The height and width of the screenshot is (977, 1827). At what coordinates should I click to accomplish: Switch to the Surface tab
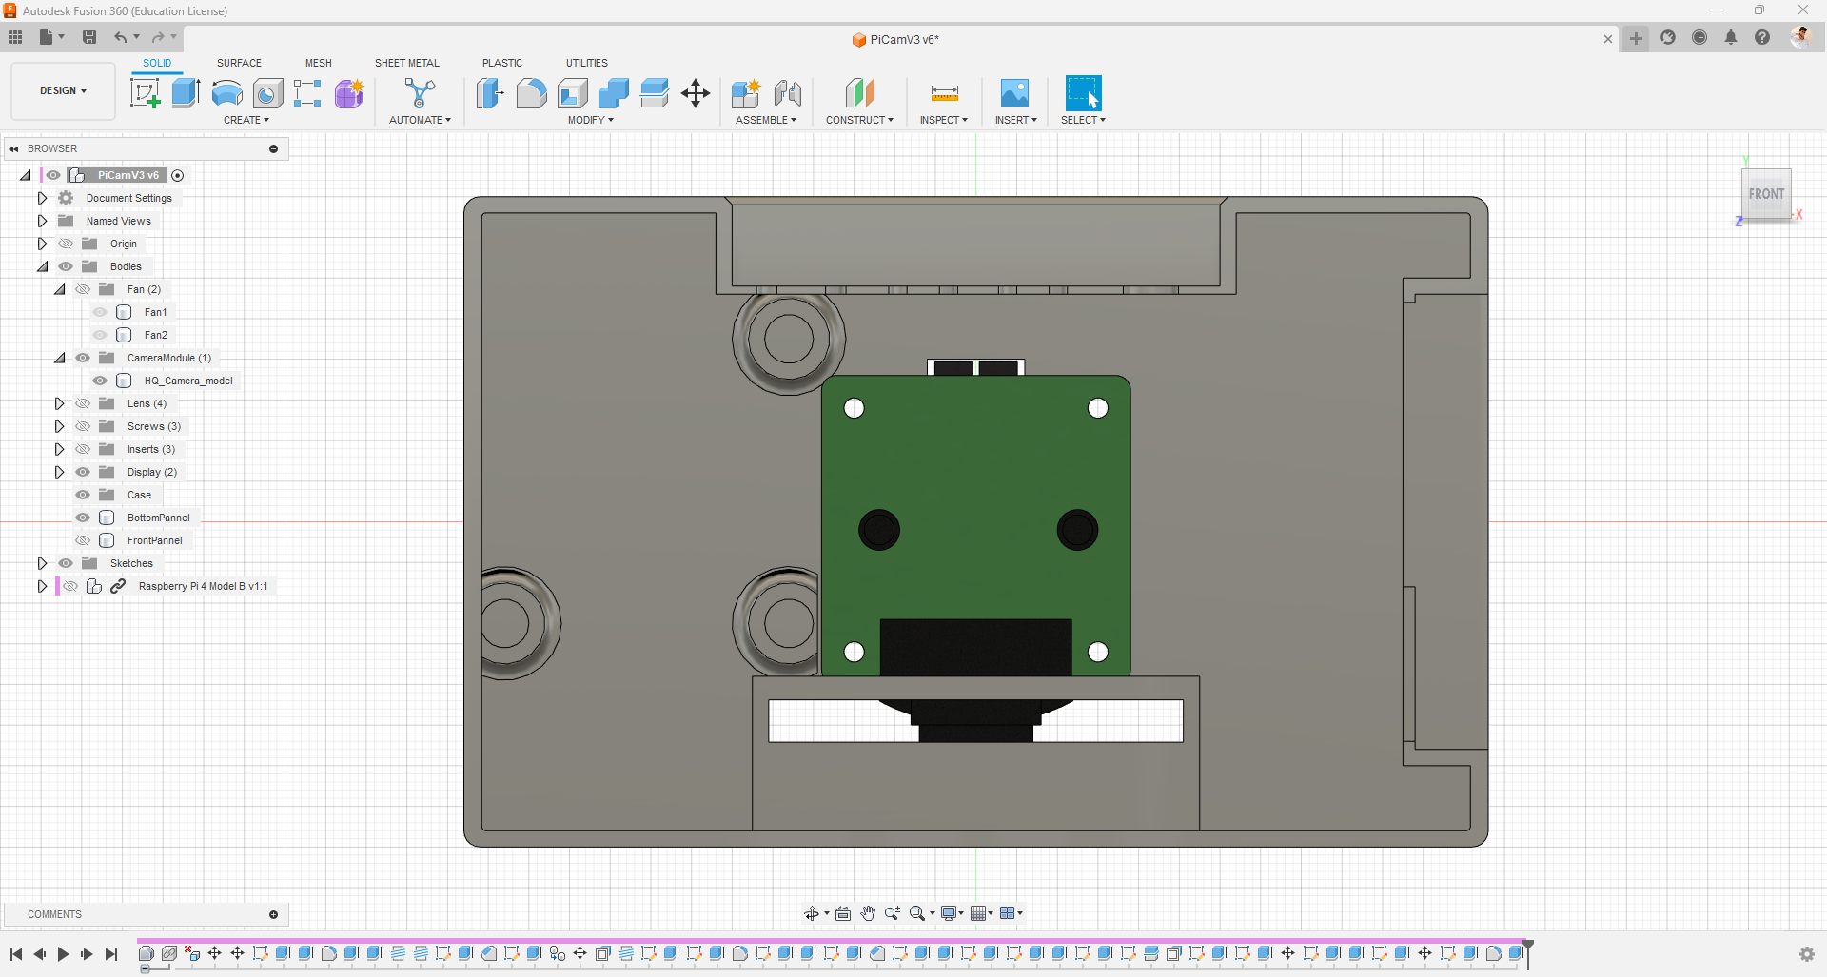239,63
